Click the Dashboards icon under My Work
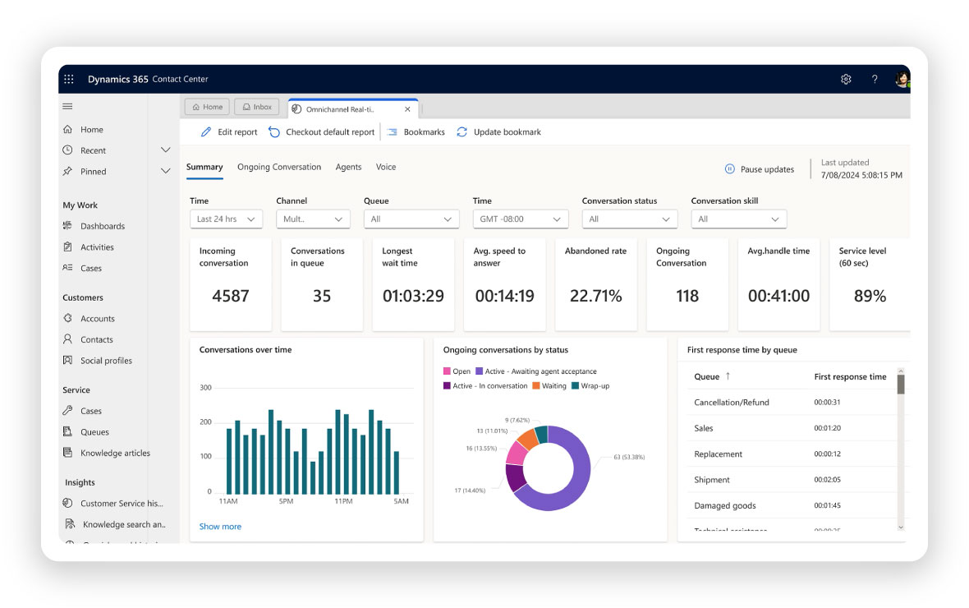 coord(67,226)
